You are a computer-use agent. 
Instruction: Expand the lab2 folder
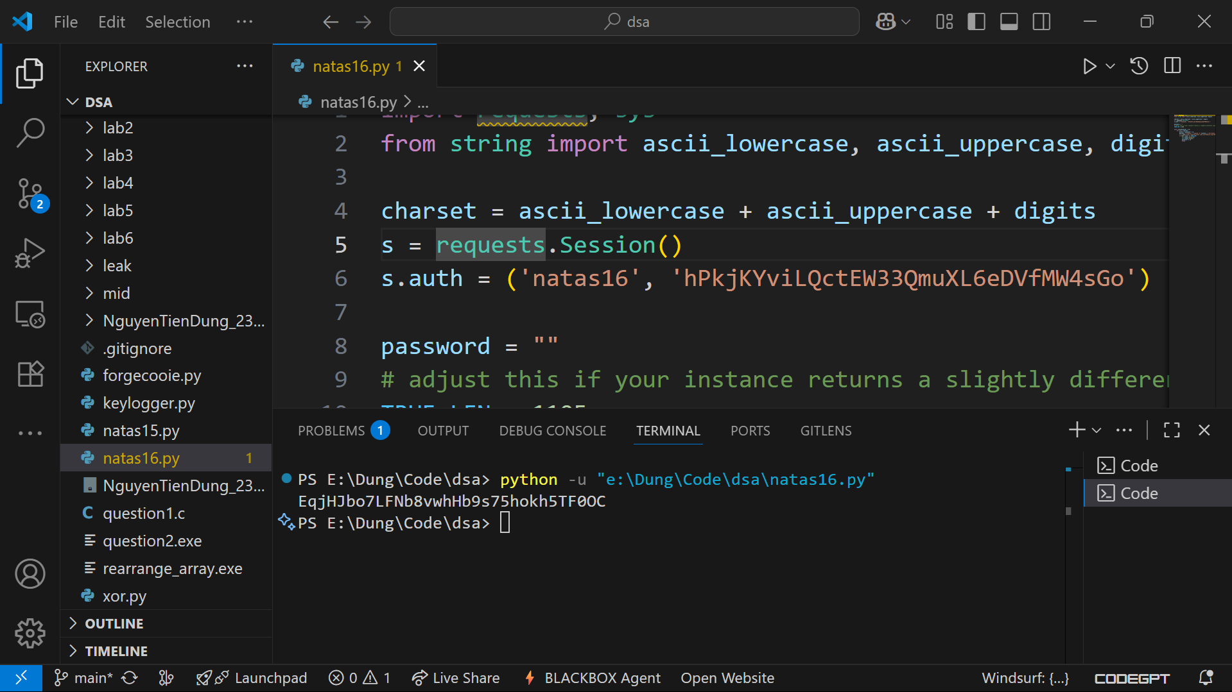[x=118, y=128]
